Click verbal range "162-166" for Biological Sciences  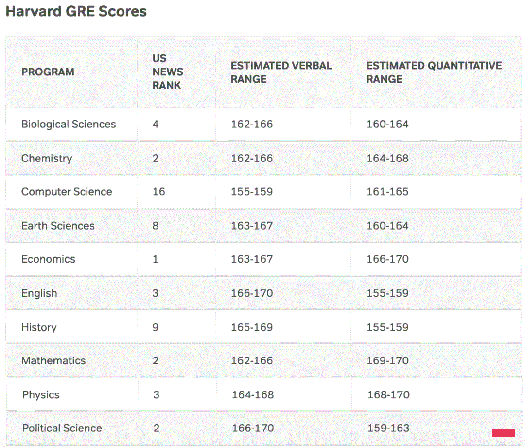click(252, 125)
